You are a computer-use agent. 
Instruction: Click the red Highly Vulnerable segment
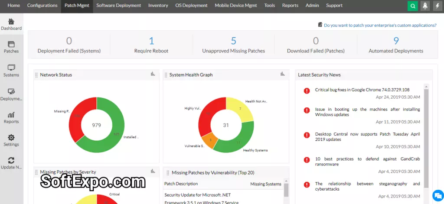tap(208, 114)
